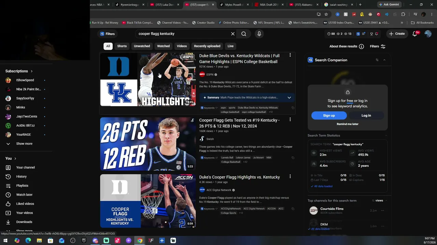Select the Live filter chip

click(x=230, y=46)
